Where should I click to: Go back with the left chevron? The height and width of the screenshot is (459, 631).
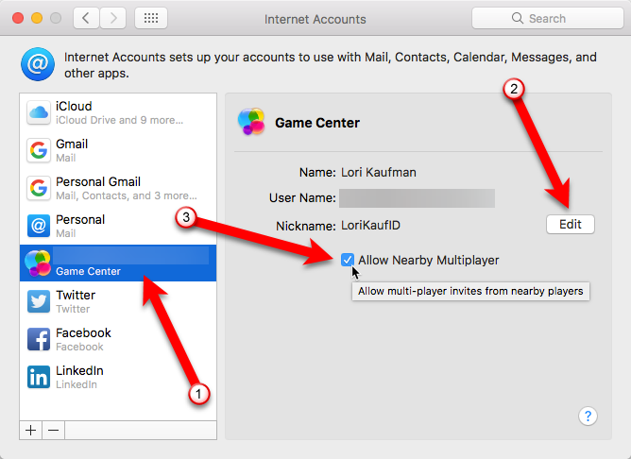(86, 18)
